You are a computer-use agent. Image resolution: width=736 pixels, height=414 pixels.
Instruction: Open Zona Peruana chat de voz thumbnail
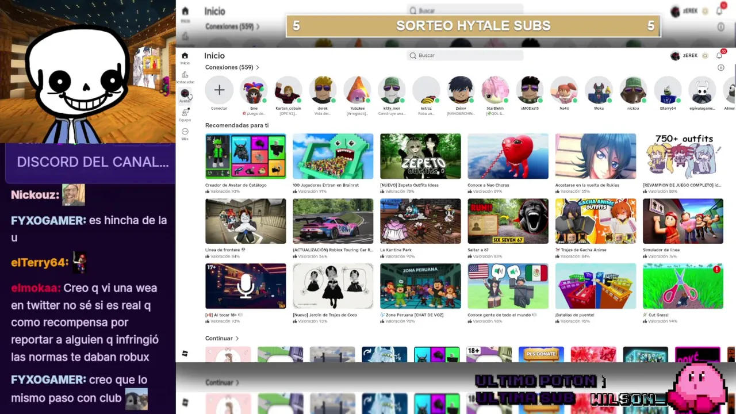pos(420,286)
